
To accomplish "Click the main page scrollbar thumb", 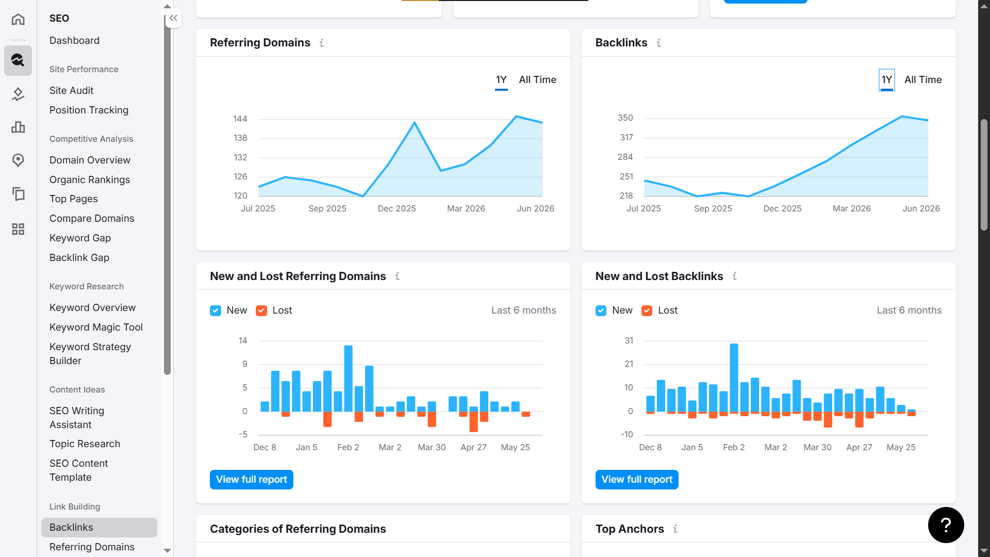I will coord(984,175).
